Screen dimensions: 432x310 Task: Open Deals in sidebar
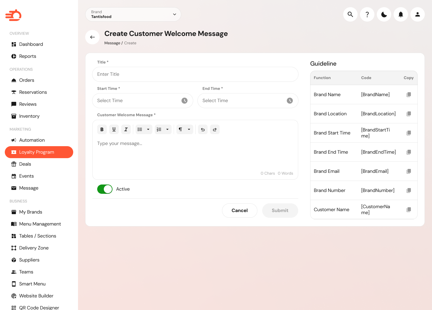click(39, 164)
